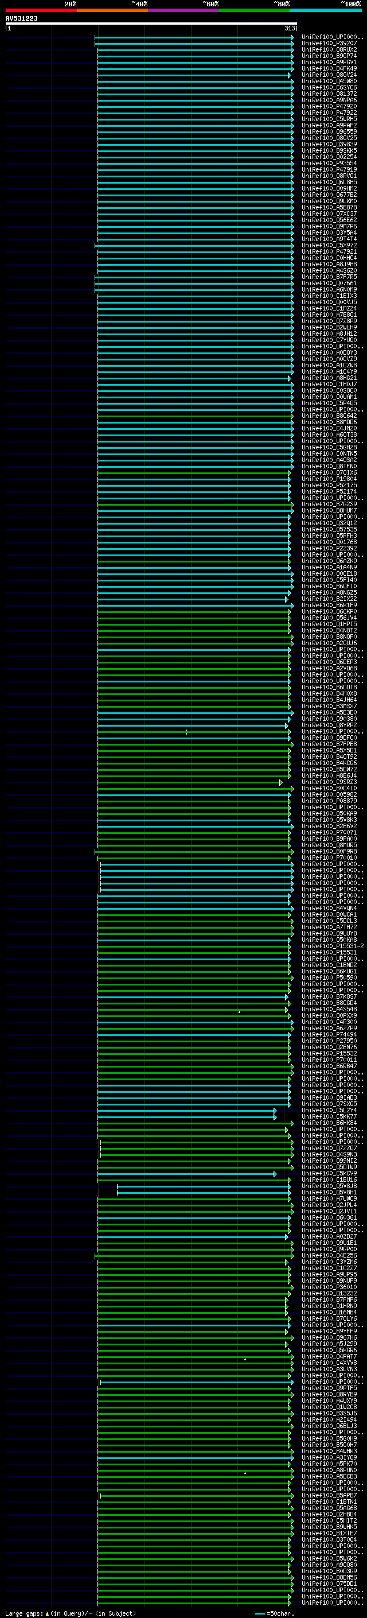Select the UniRef100_P70010 label

[329, 858]
